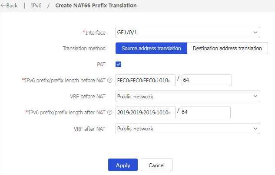Viewport: 275px width, 175px height.
Task: Select Destination address translation method
Action: click(x=228, y=48)
